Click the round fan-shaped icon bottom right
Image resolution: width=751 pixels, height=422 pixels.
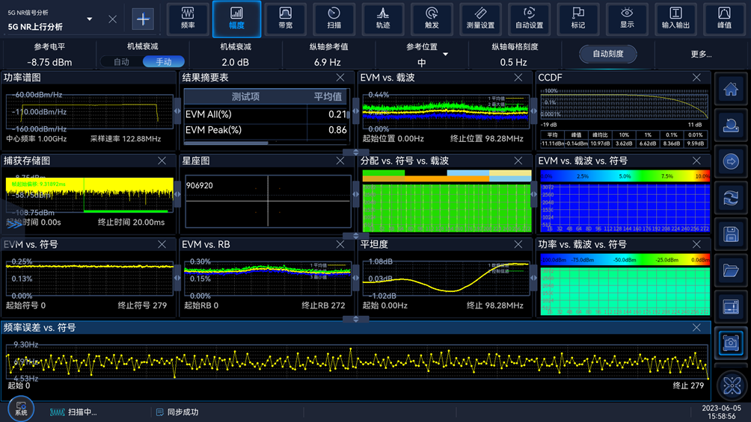(732, 385)
